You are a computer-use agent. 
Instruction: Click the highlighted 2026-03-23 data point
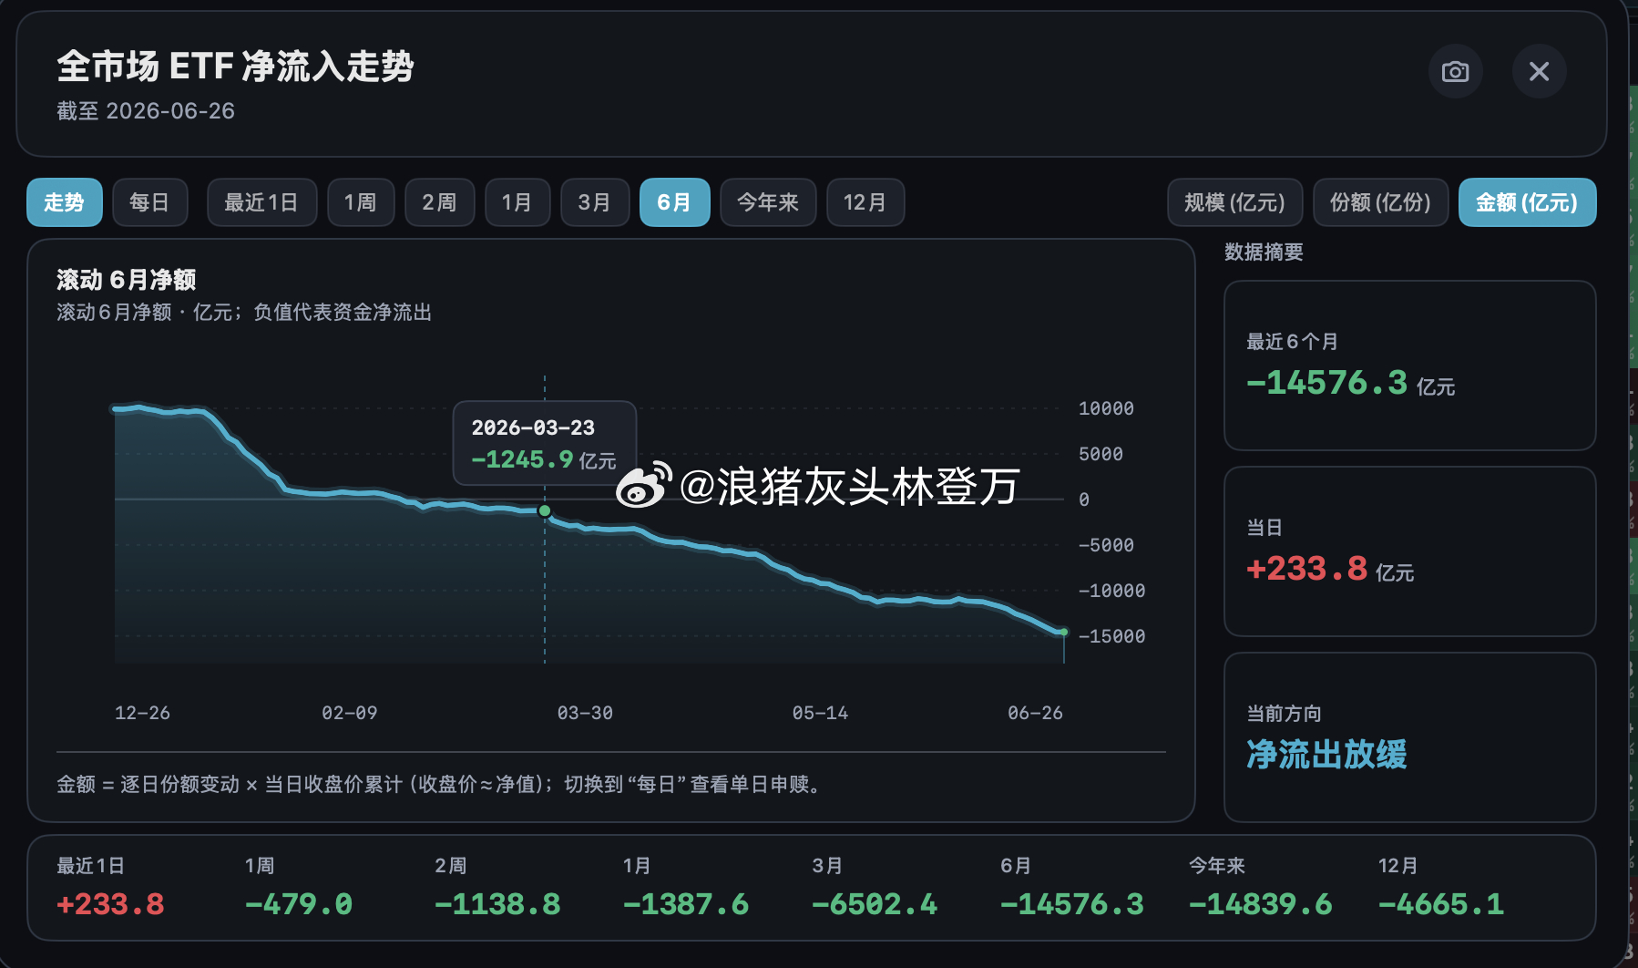pos(545,510)
